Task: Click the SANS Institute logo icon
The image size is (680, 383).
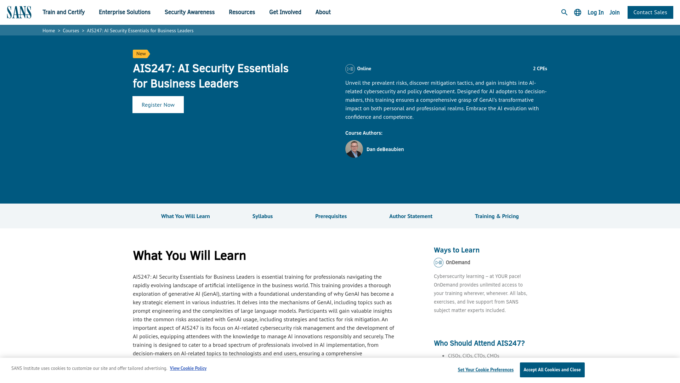Action: tap(19, 12)
